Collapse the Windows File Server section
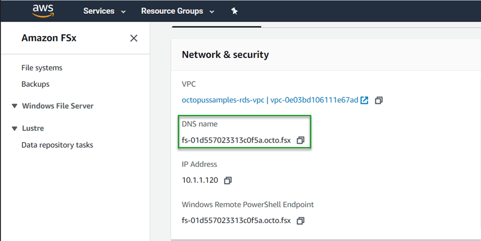This screenshot has width=481, height=241. coord(14,106)
